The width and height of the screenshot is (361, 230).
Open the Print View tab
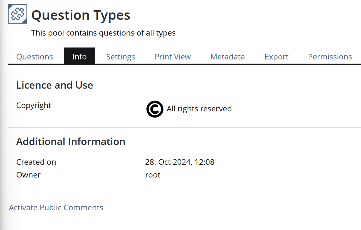[173, 57]
